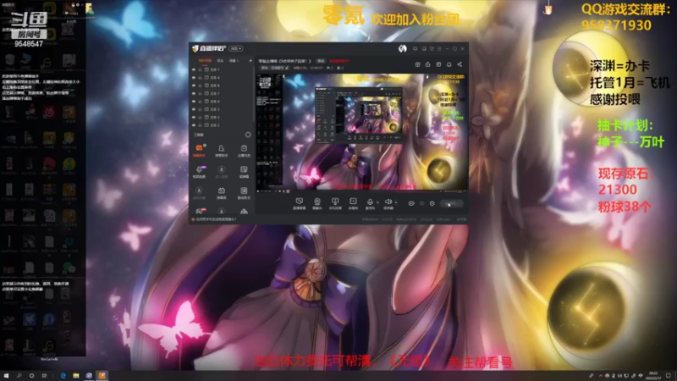Viewport: 677px width, 381px height.
Task: Open the microphone device dropdown arrow
Action: coord(377,202)
